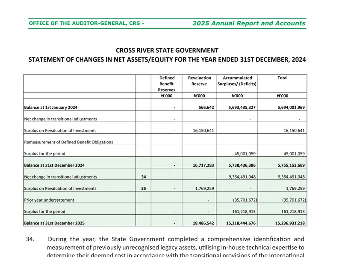This screenshot has height=257, width=342.
Task: Click the 'Prior year understatement' row label
Action: point(49,200)
